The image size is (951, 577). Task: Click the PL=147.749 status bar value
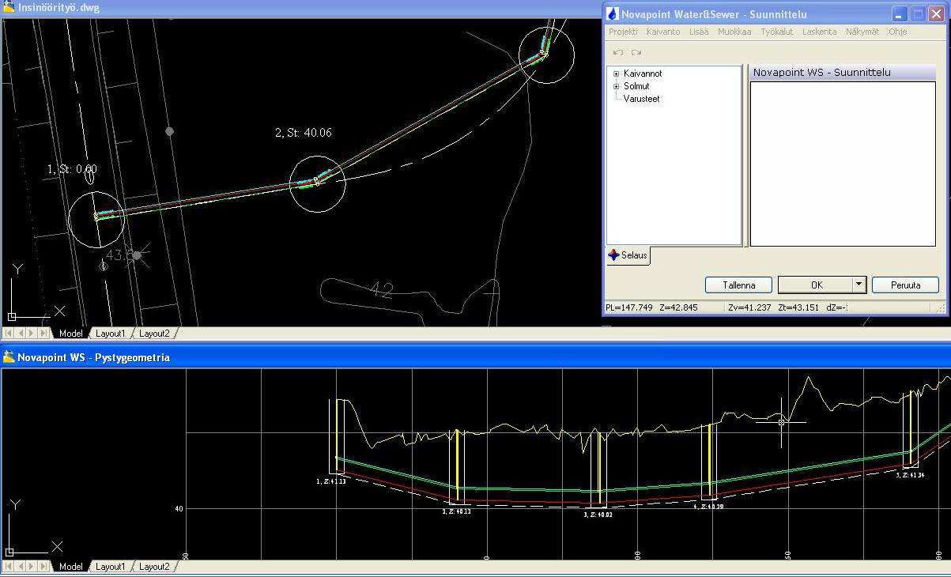(629, 307)
